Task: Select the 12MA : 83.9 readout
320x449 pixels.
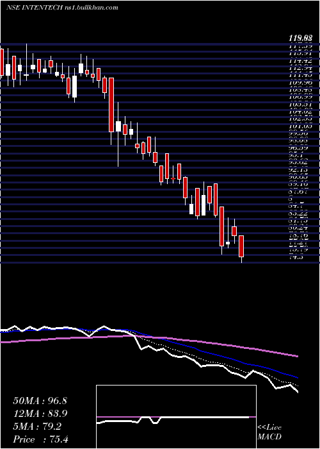Action: tap(40, 414)
